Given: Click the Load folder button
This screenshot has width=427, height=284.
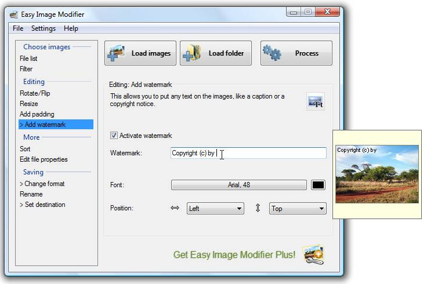Looking at the screenshot, I should (x=216, y=53).
